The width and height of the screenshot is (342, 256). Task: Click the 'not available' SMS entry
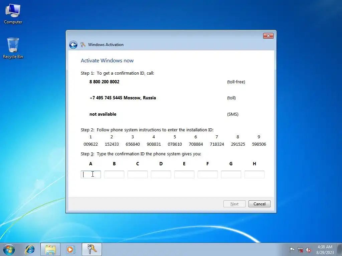[103, 114]
